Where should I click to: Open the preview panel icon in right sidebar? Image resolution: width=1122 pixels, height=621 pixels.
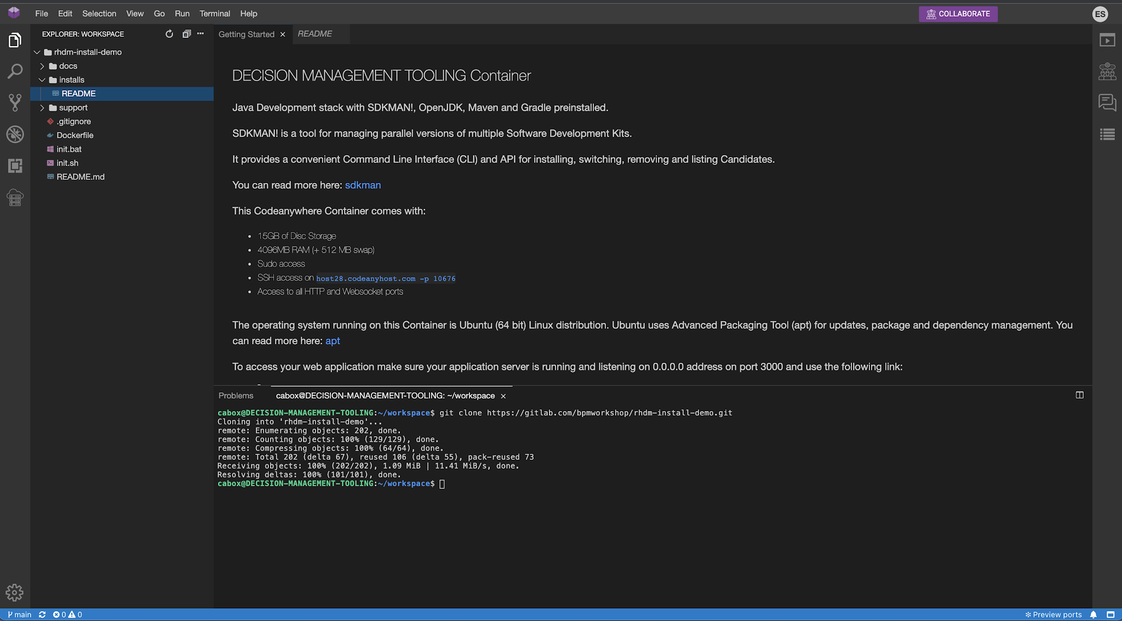(x=1107, y=40)
